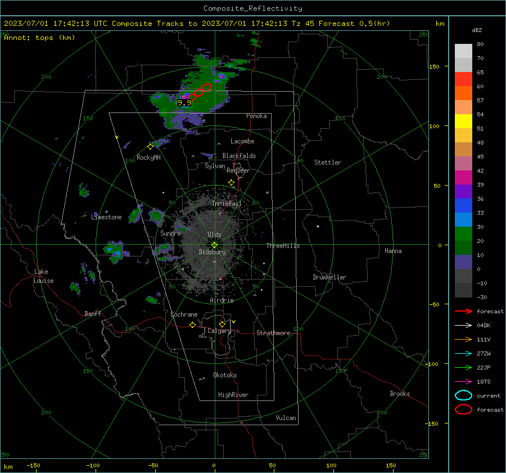Screen dimensions: 506x473
Task: Click the Forecast 0.5(hr) text
Action: [x=354, y=24]
